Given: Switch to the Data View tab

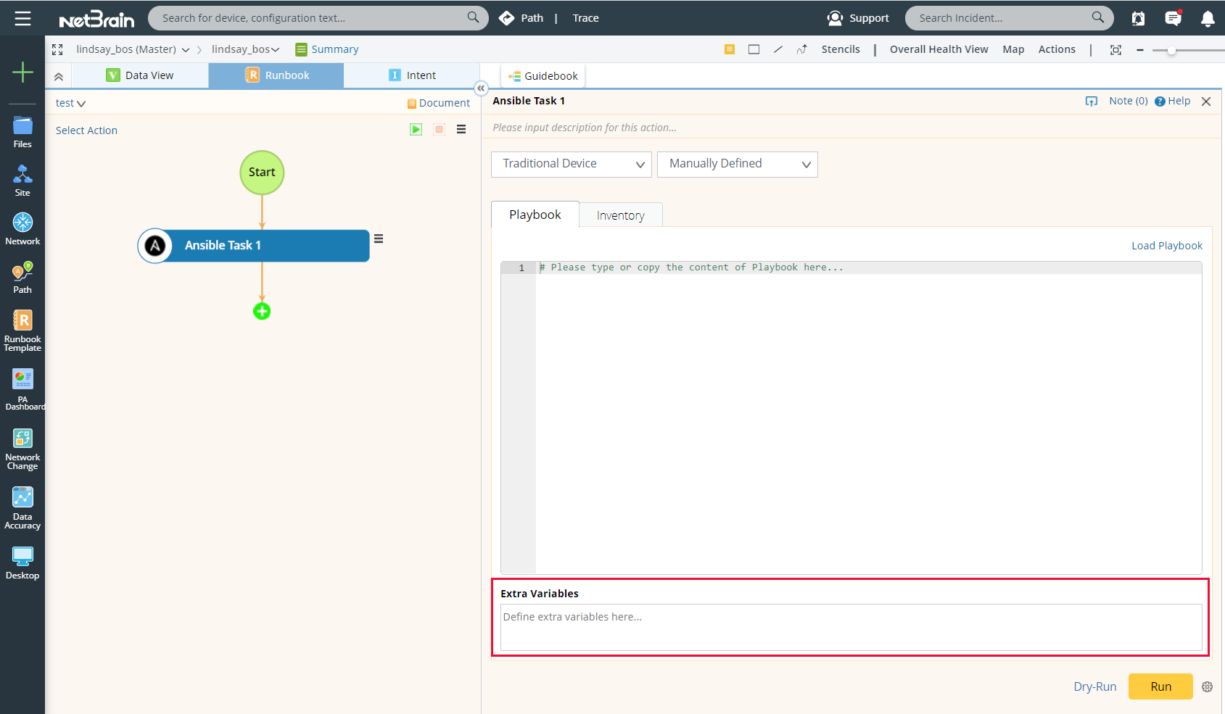Looking at the screenshot, I should [x=149, y=75].
